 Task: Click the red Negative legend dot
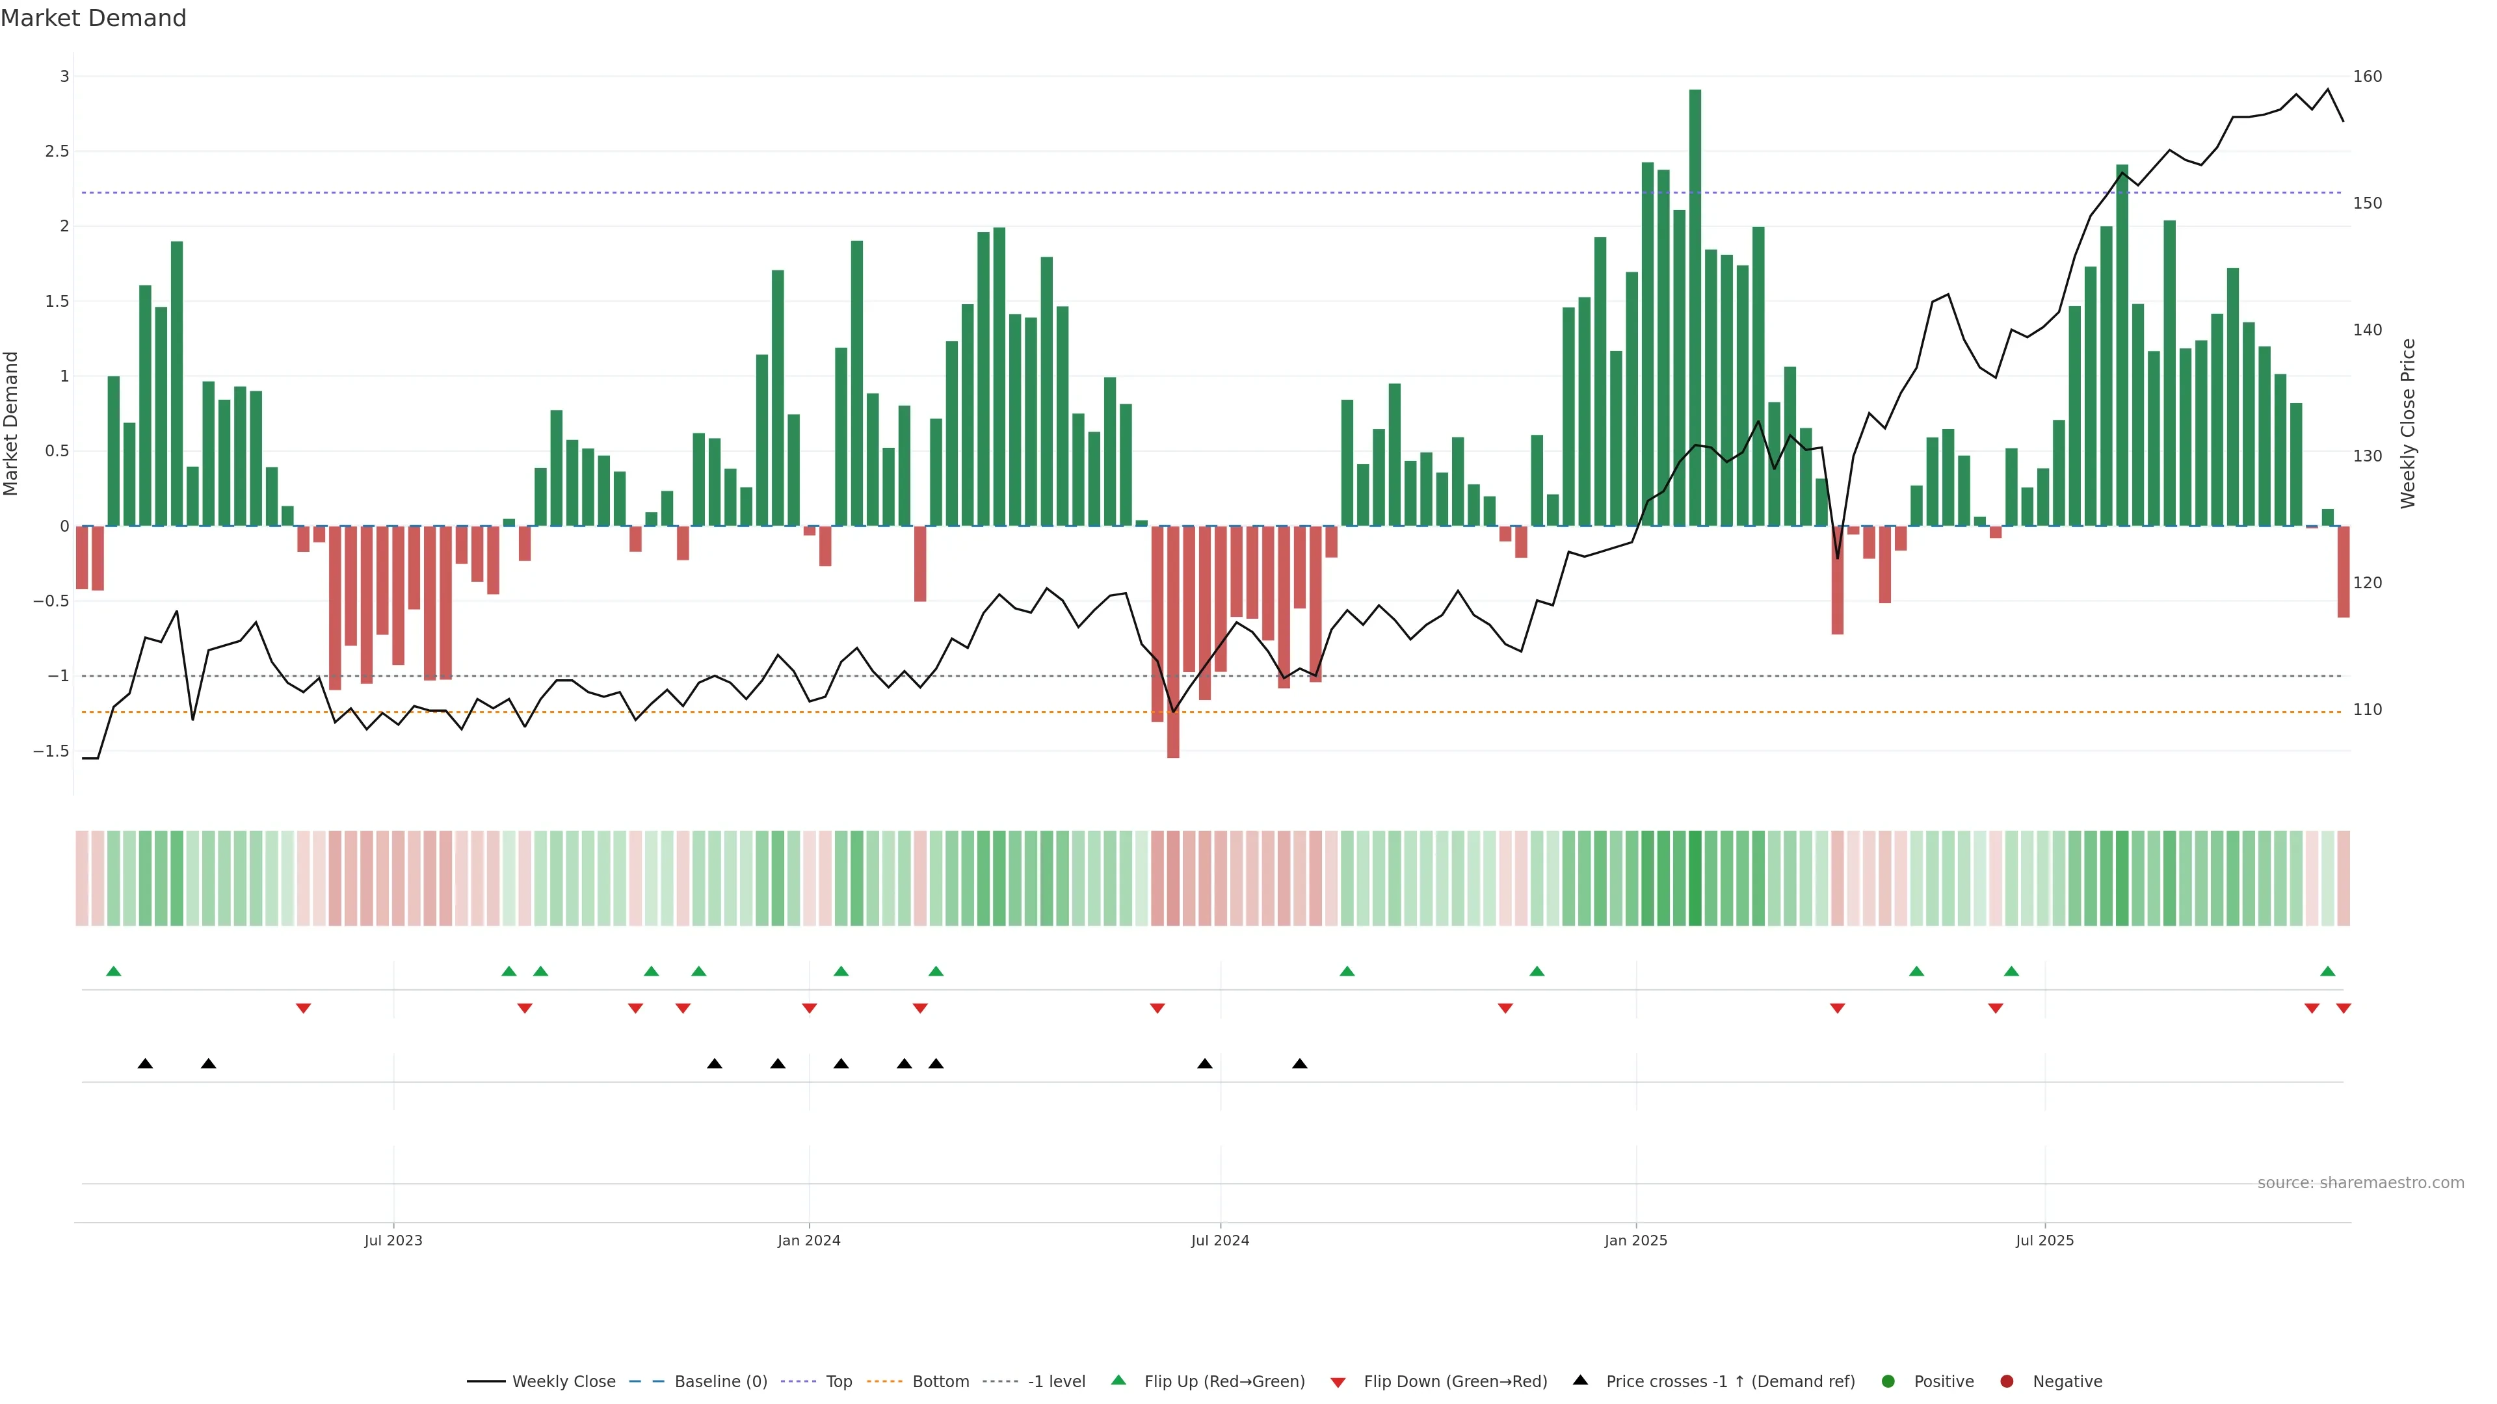coord(2007,1382)
